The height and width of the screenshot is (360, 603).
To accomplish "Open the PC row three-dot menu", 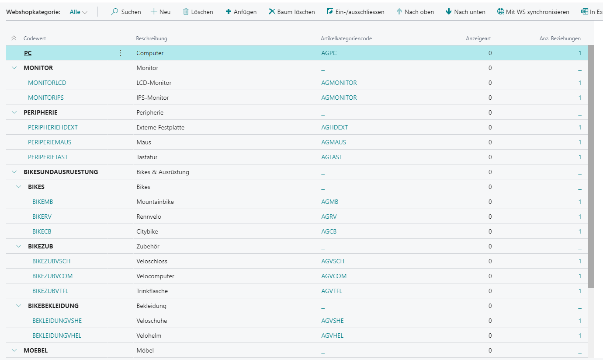I will [121, 53].
